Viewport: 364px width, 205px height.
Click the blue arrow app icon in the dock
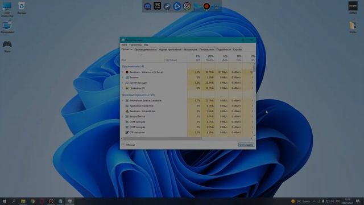pos(177,6)
